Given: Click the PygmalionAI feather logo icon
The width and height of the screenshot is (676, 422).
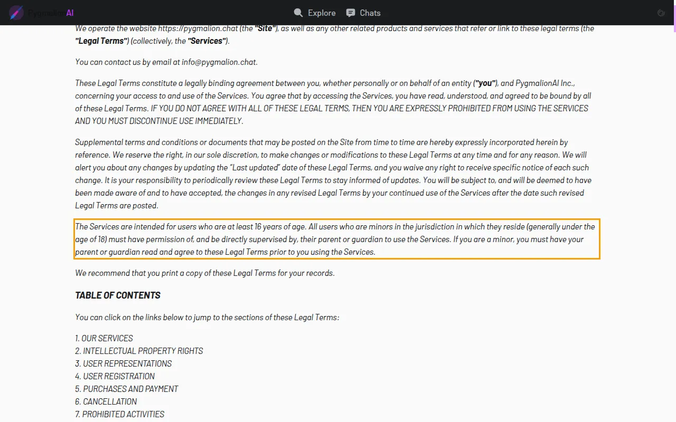Looking at the screenshot, I should click(x=16, y=13).
